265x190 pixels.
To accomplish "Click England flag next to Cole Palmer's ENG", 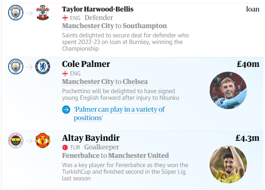I will point(65,74).
